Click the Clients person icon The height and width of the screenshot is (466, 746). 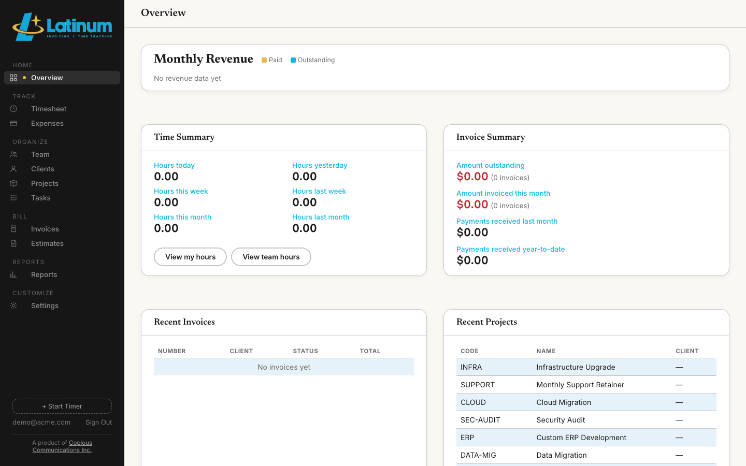point(13,169)
